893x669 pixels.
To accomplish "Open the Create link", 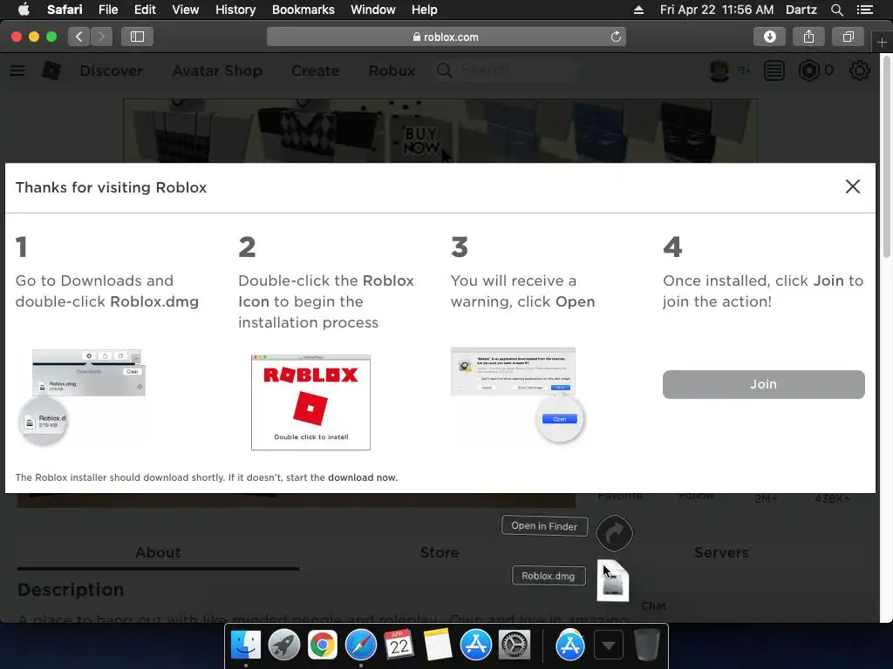I will pos(315,71).
